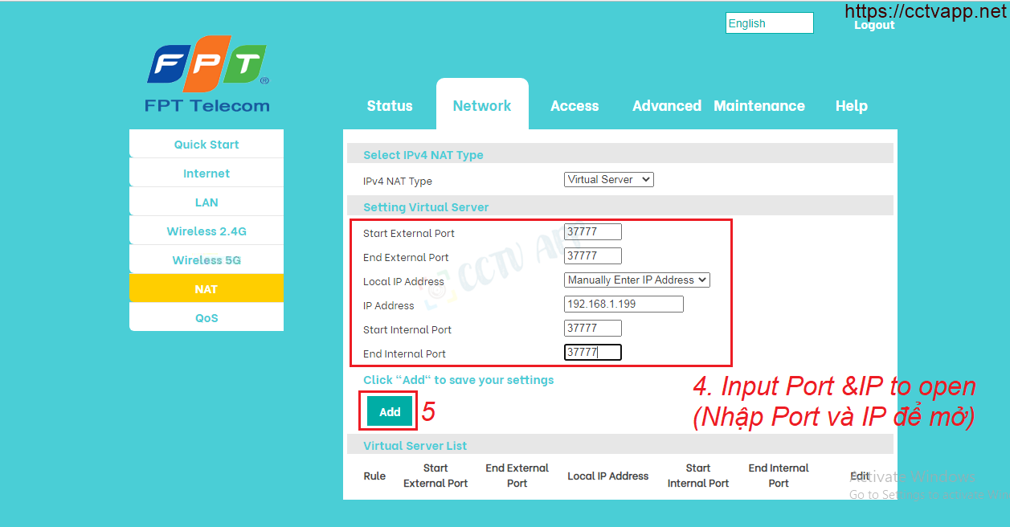1010x527 pixels.
Task: Click the Help tab
Action: 851,106
